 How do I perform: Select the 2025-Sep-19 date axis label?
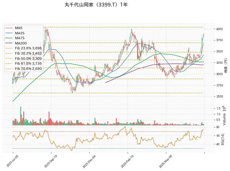pos(50,161)
